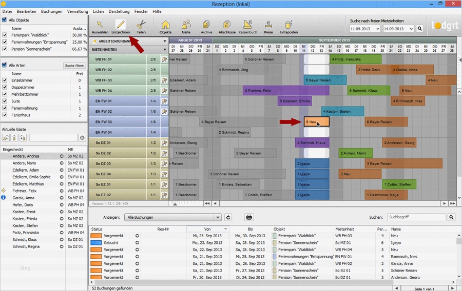The height and width of the screenshot is (291, 462).
Task: Uncheck the Suite type
Action: point(5,101)
